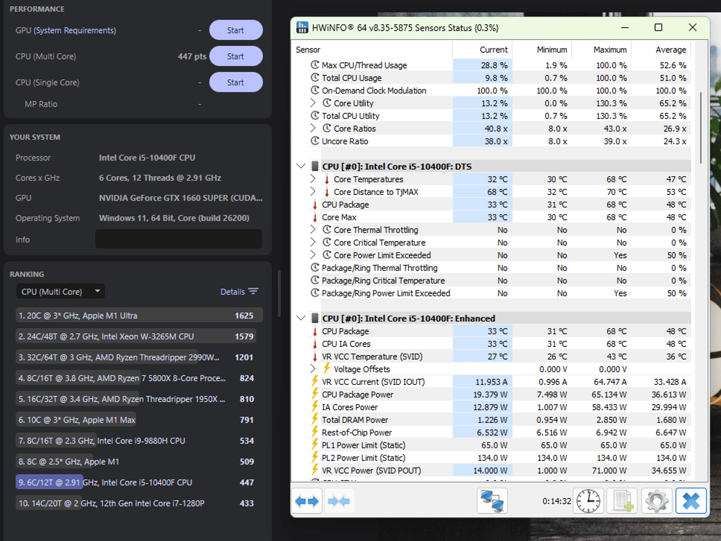The image size is (721, 541).
Task: Expand the Core Power Limit Exceeded row
Action: coord(313,255)
